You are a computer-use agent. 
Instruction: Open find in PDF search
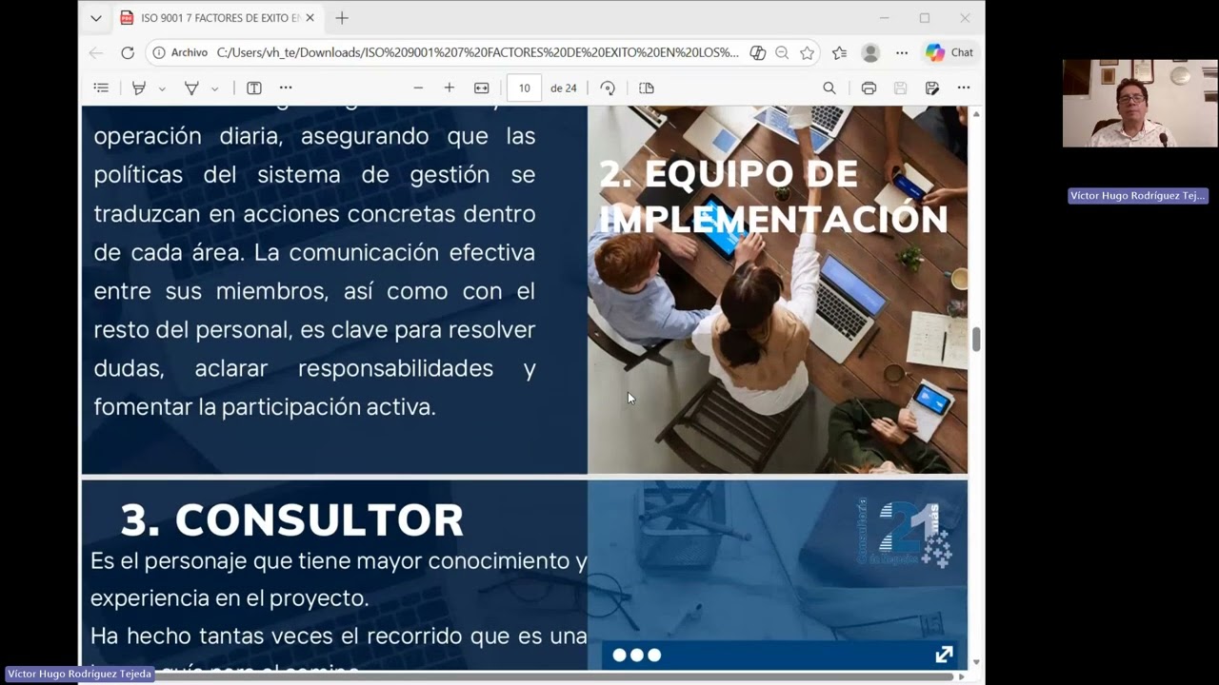pos(829,88)
